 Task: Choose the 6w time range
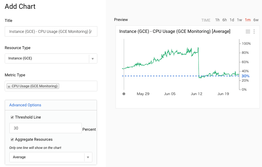256,20
